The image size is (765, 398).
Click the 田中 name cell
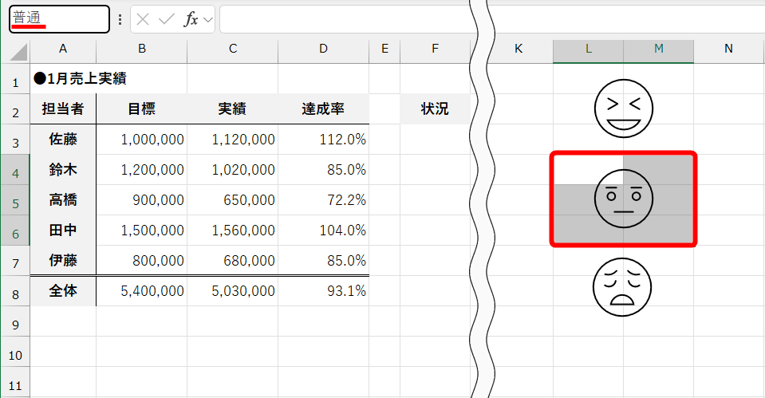point(63,231)
